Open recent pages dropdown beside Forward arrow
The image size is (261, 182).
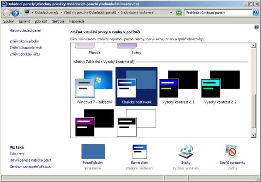click(21, 13)
